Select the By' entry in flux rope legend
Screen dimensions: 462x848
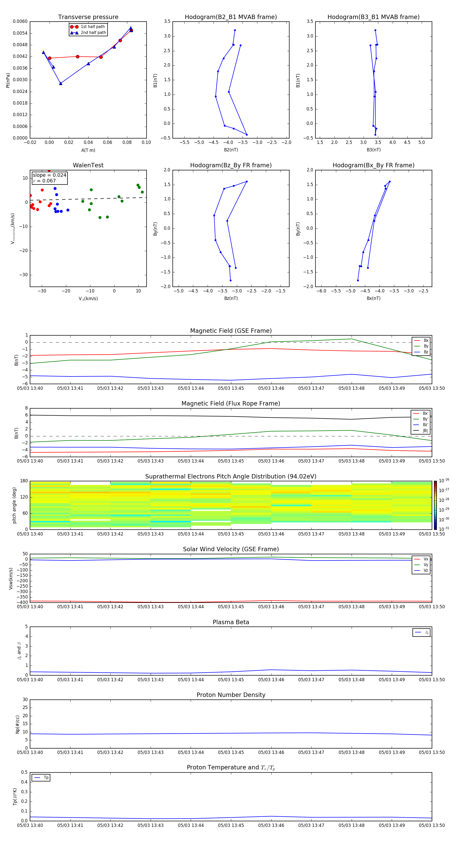click(x=421, y=419)
